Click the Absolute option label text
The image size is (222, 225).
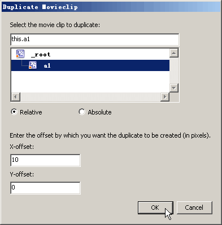[99, 112]
